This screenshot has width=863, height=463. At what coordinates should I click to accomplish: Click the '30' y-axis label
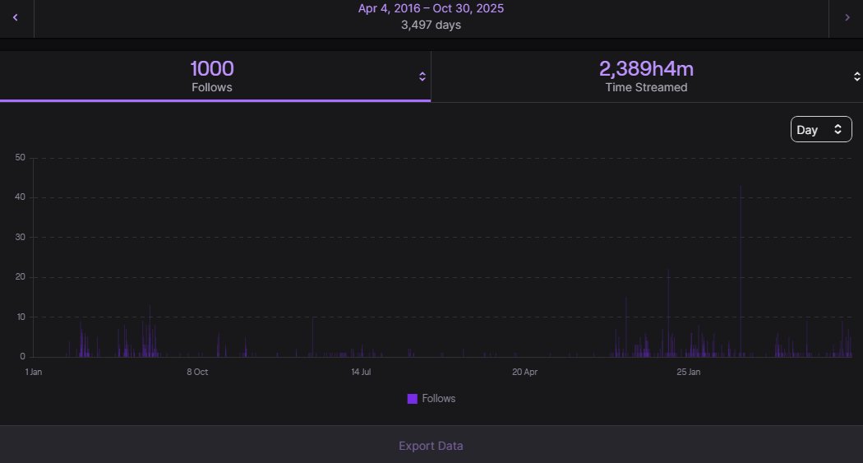coord(21,238)
